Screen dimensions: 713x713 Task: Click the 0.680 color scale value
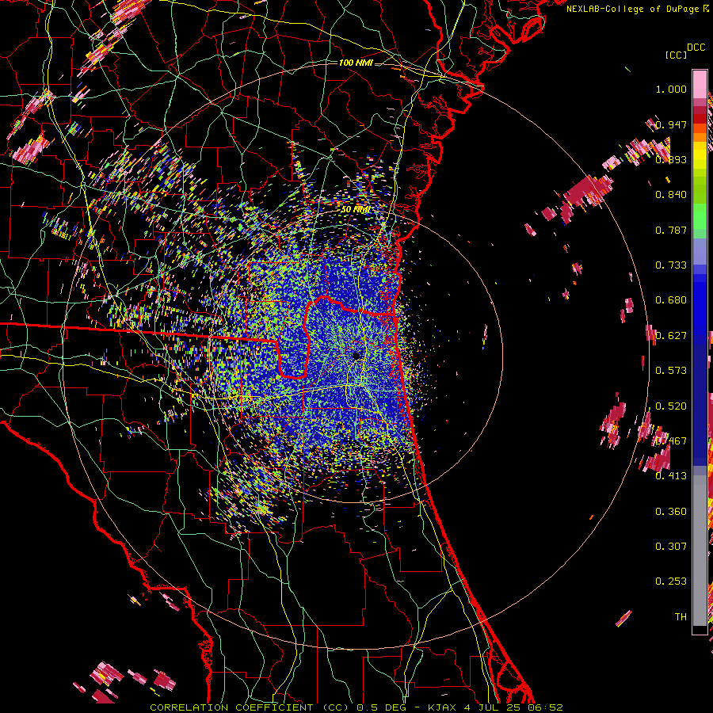click(671, 300)
